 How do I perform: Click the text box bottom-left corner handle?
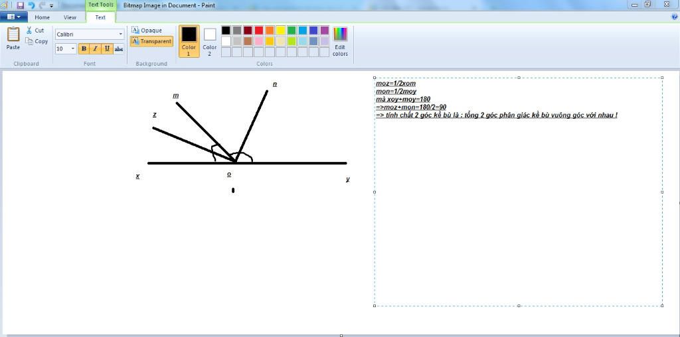click(375, 306)
